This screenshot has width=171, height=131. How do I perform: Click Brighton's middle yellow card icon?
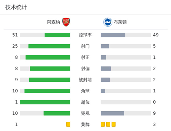pyautogui.click(x=108, y=124)
